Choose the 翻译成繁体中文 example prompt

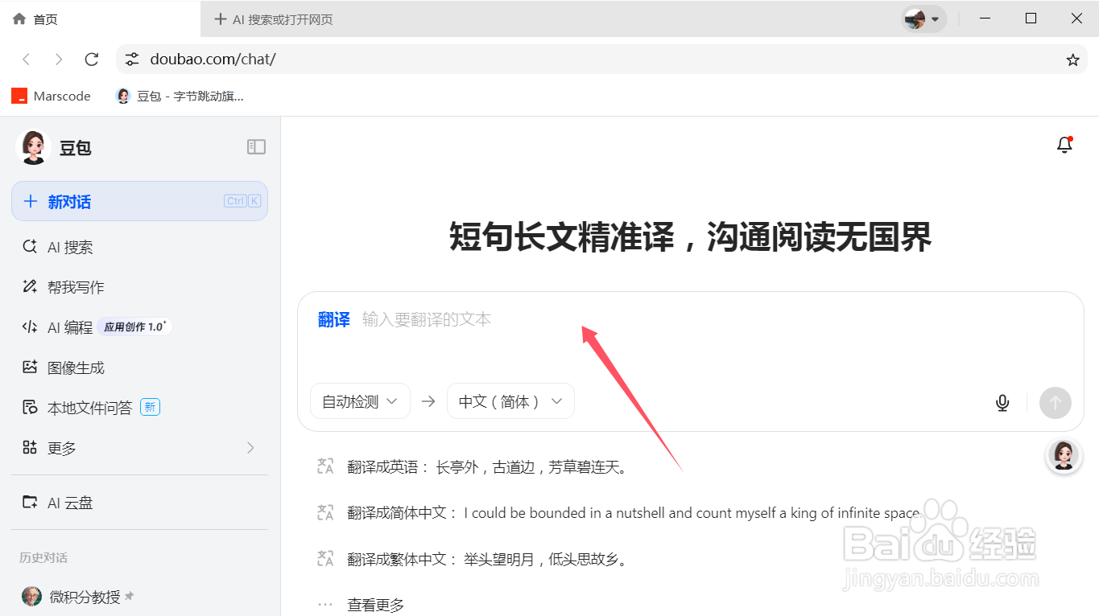coord(487,559)
